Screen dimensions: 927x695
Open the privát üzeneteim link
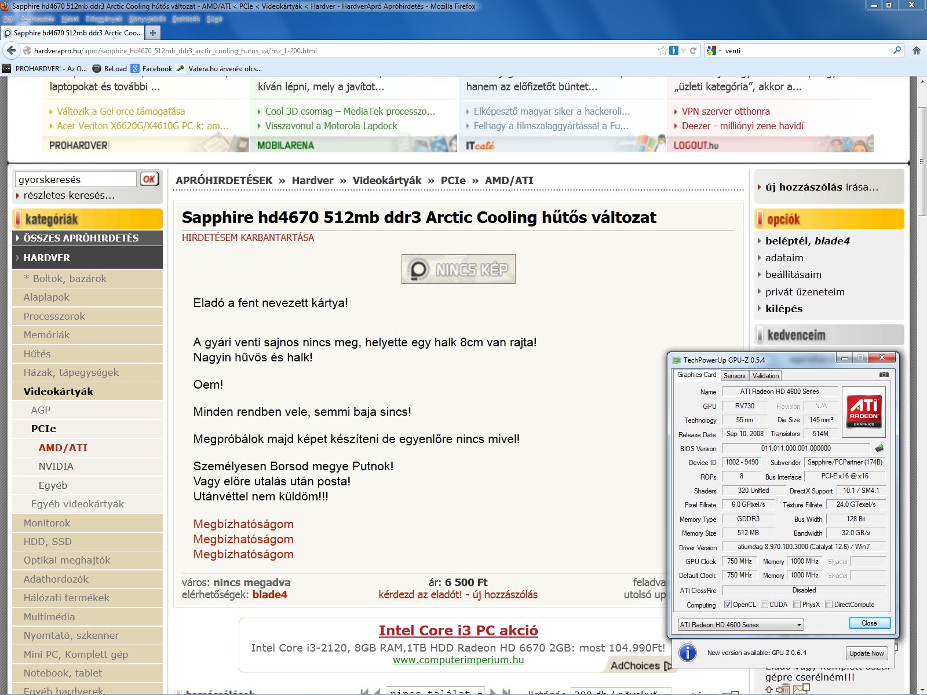pos(805,292)
